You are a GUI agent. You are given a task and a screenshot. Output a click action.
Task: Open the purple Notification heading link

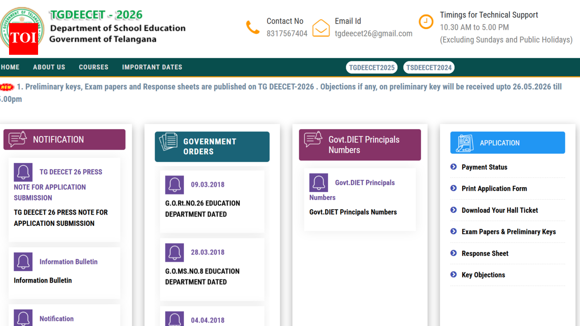pos(57,319)
